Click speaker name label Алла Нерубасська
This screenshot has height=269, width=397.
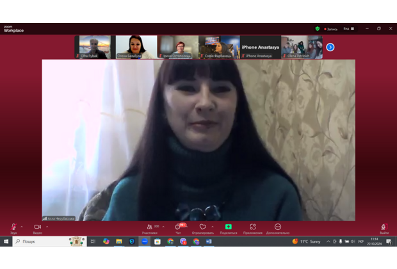click(59, 218)
